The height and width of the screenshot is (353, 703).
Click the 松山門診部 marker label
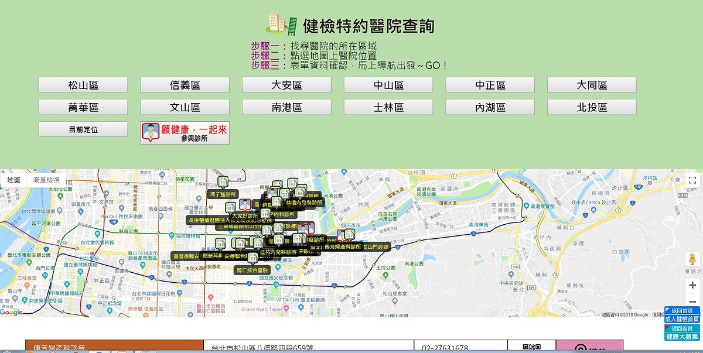(376, 247)
